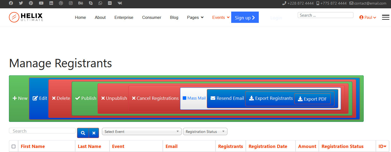Click the magnifier search filter button
The image size is (391, 152).
[x=83, y=133]
